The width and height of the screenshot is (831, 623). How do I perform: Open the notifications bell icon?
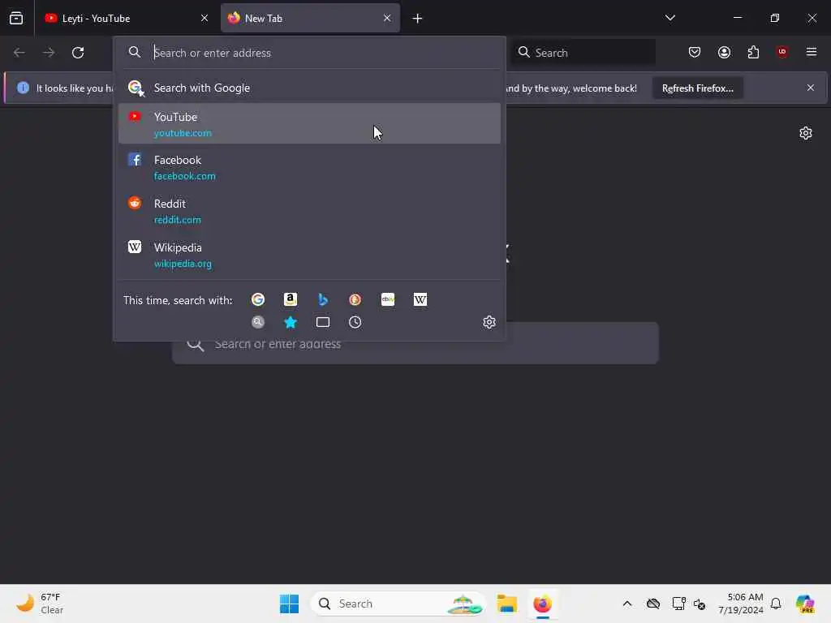click(x=776, y=604)
